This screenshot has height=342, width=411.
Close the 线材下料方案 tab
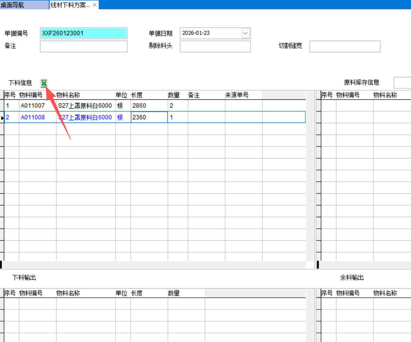(x=95, y=5)
